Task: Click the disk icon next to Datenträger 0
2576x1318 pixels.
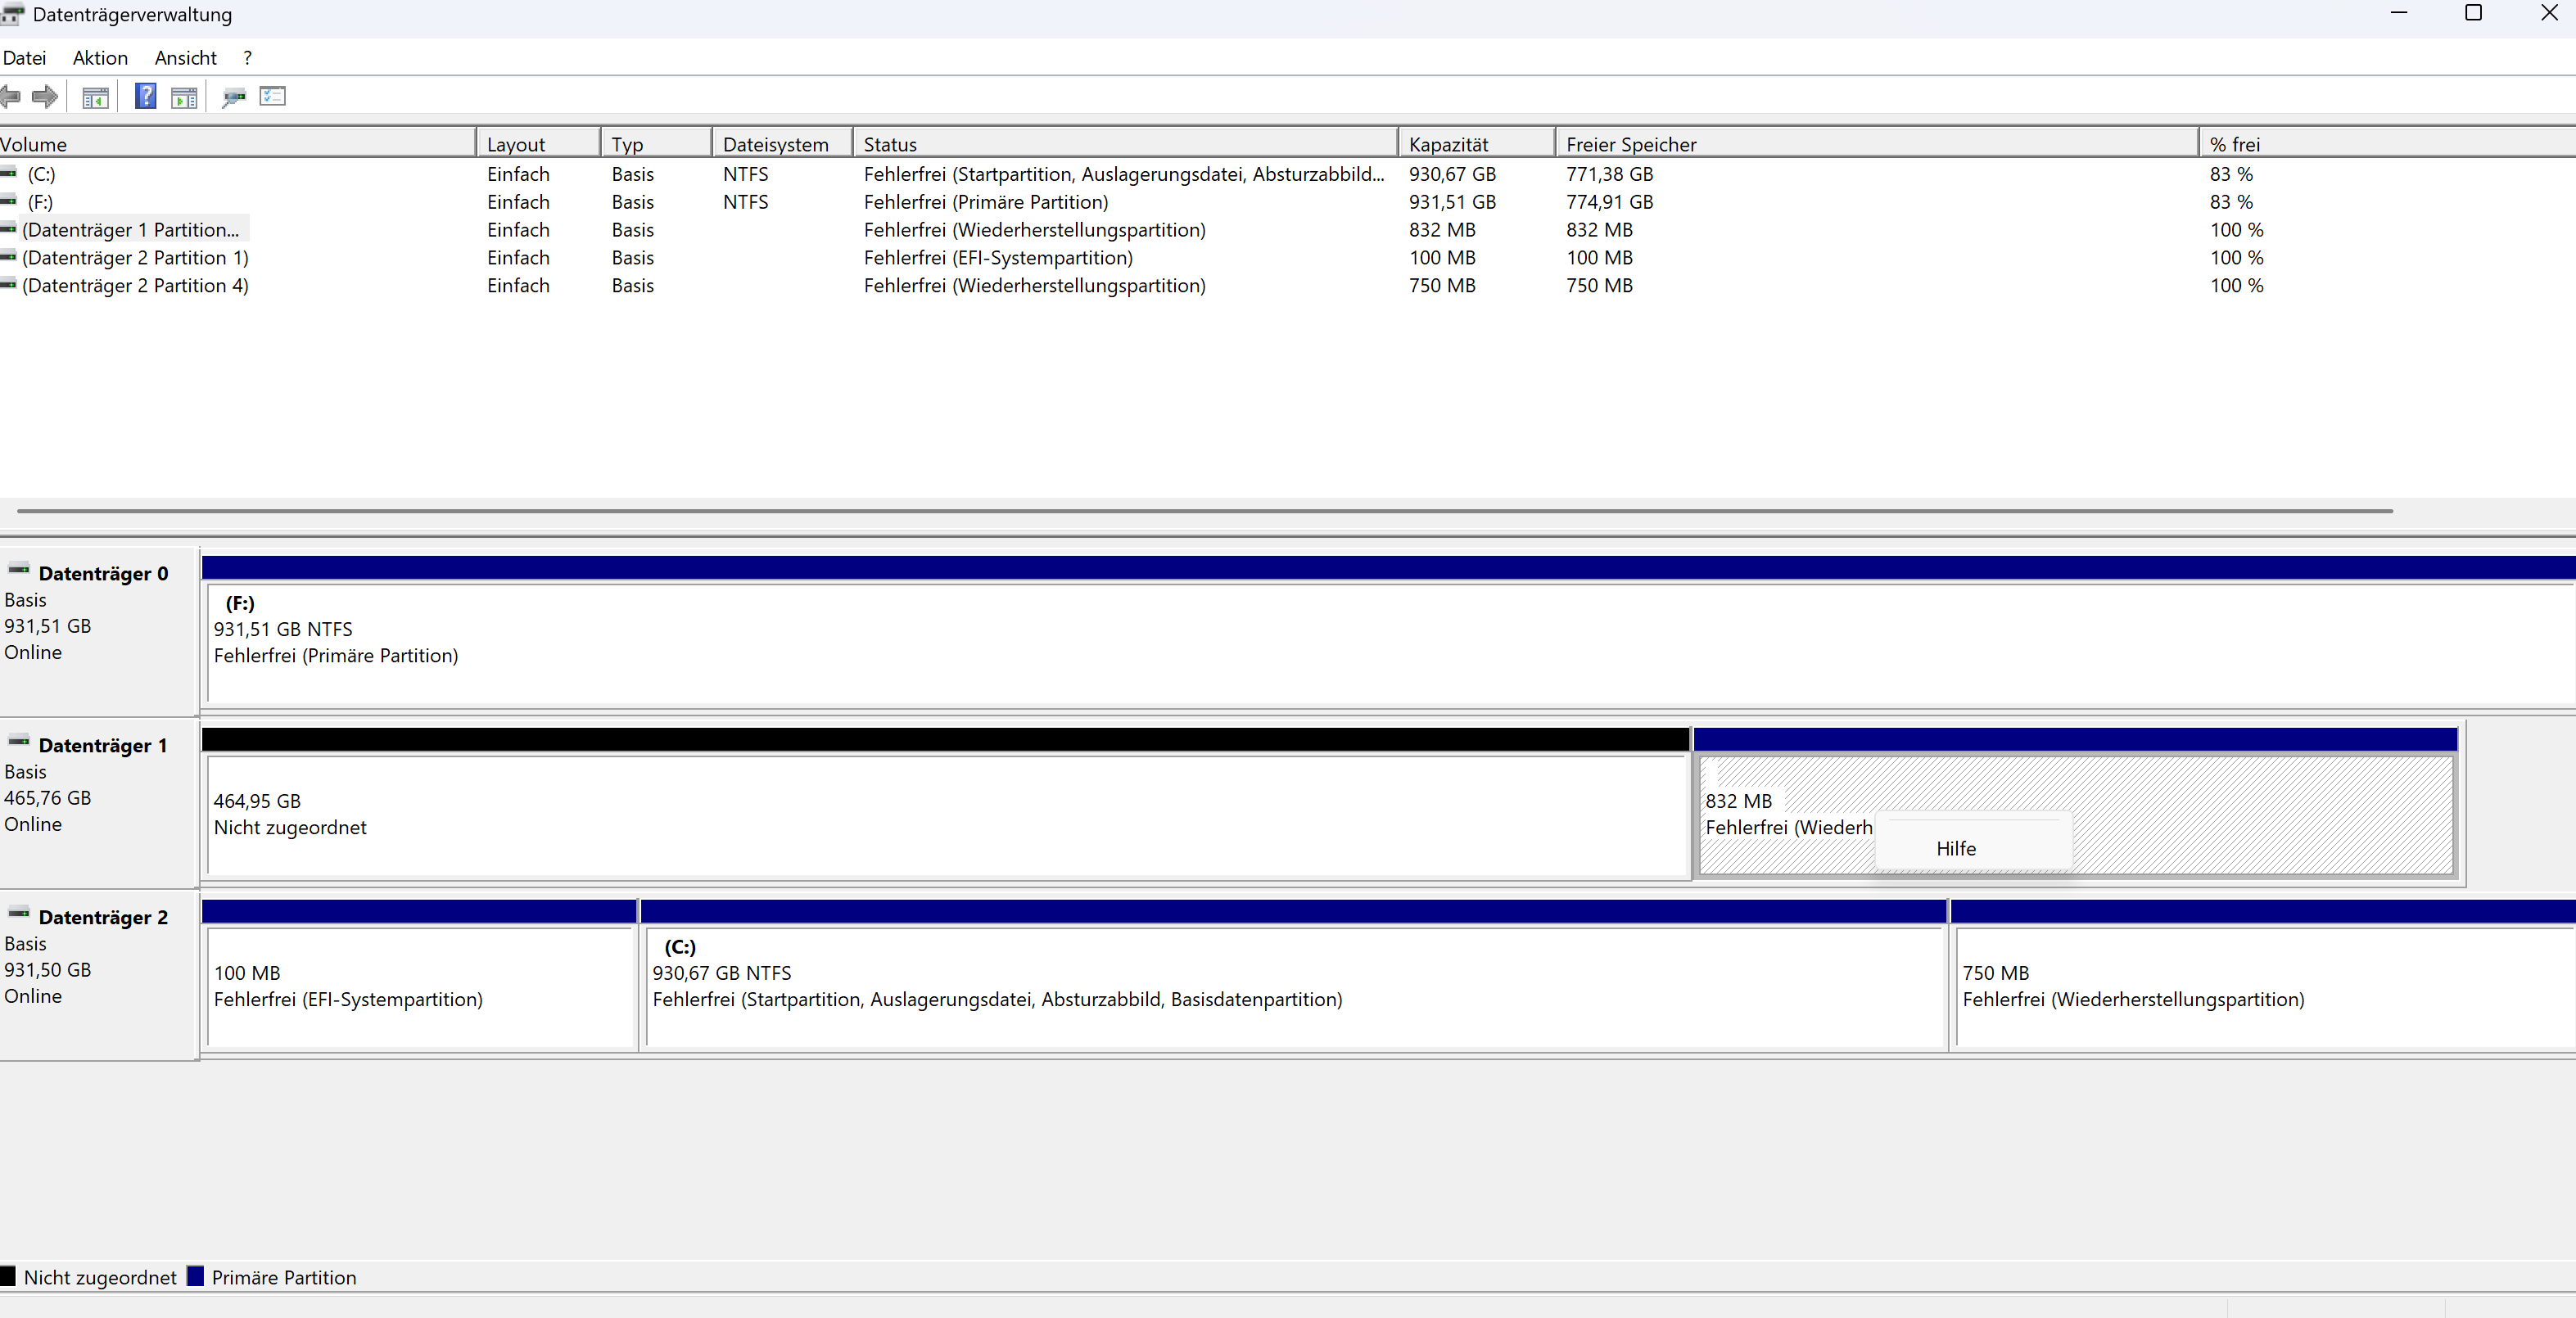Action: [x=19, y=570]
